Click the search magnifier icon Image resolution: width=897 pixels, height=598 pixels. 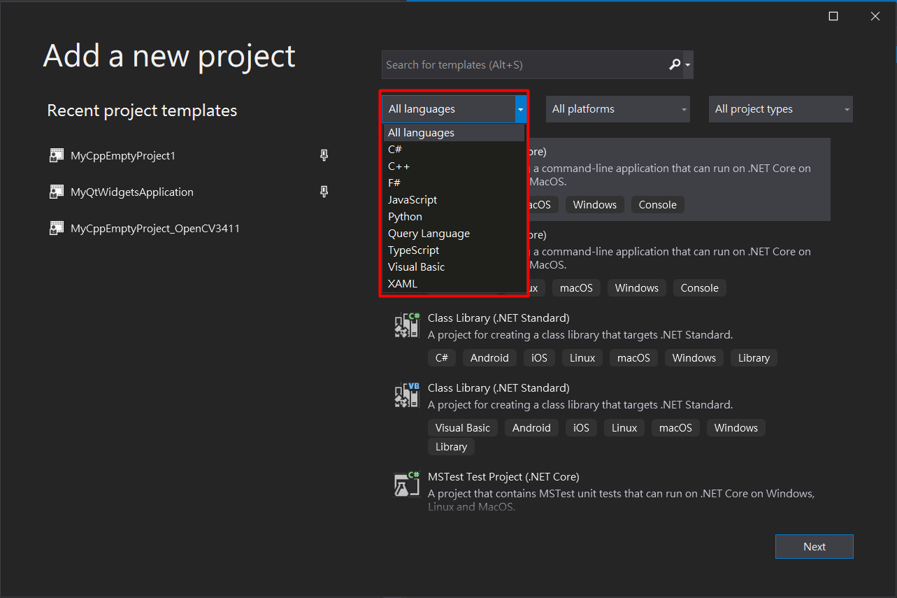click(x=674, y=64)
